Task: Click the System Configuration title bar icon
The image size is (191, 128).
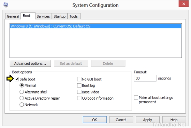Action: click(5, 5)
